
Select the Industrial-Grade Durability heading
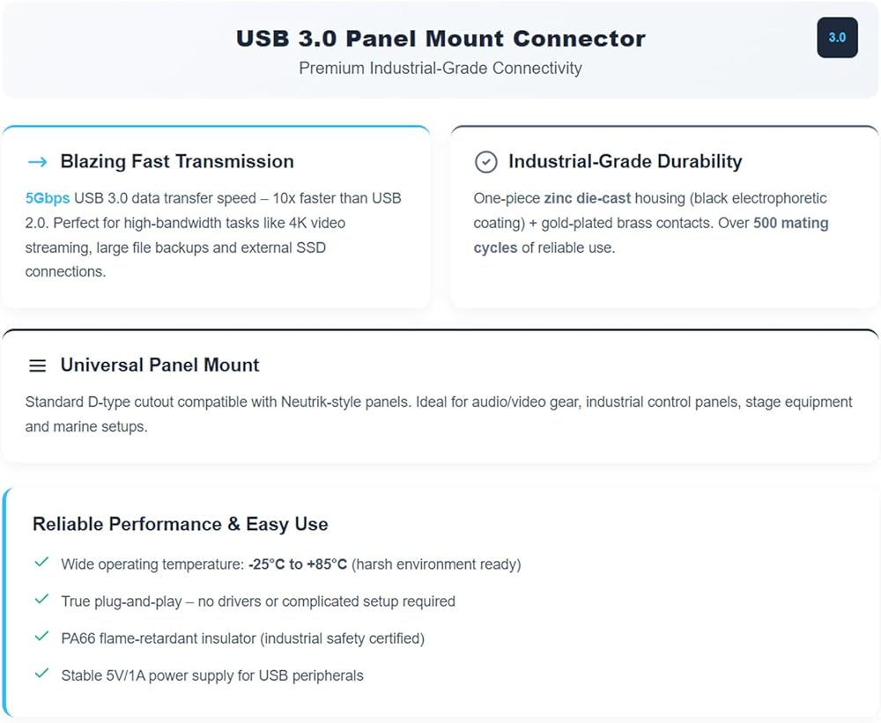tap(626, 162)
